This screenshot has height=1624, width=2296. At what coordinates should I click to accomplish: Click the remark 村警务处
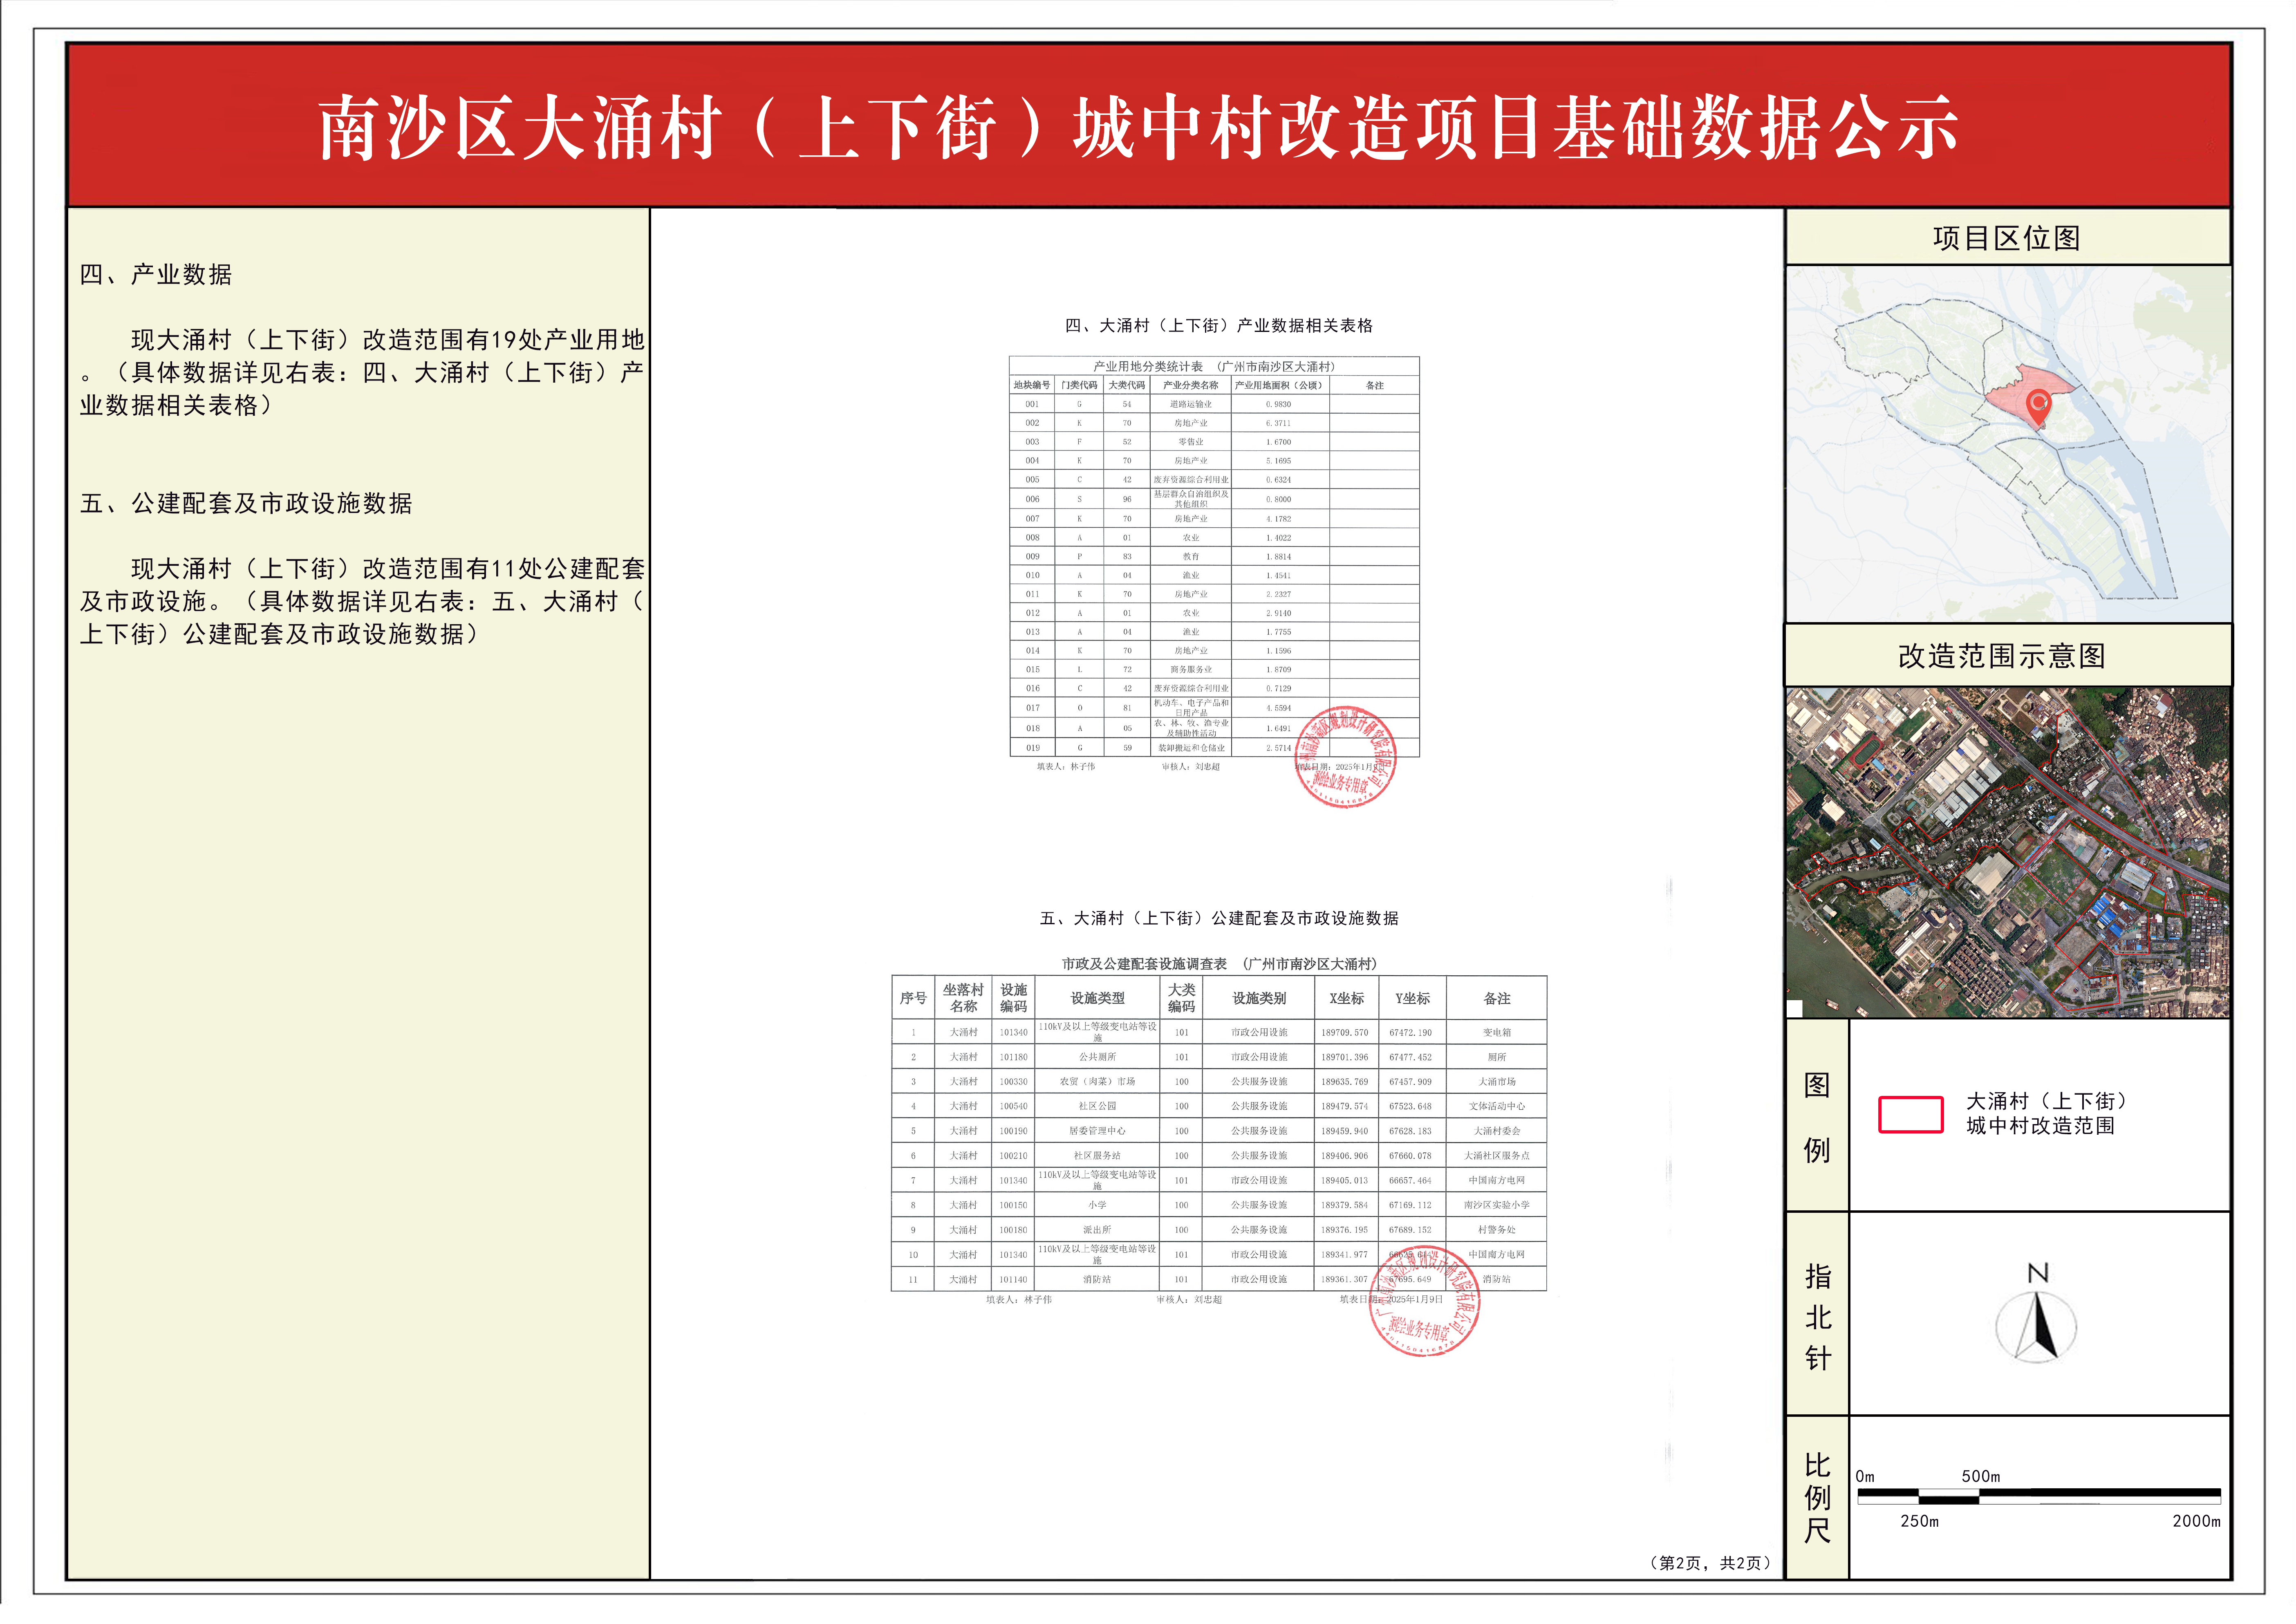(1497, 1230)
